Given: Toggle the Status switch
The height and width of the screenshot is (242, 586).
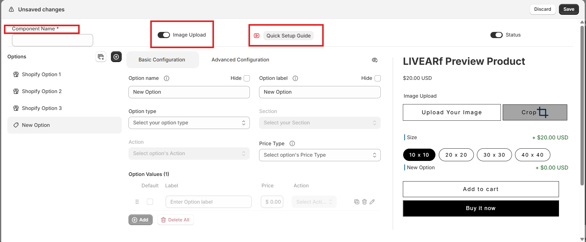Looking at the screenshot, I should [x=497, y=35].
